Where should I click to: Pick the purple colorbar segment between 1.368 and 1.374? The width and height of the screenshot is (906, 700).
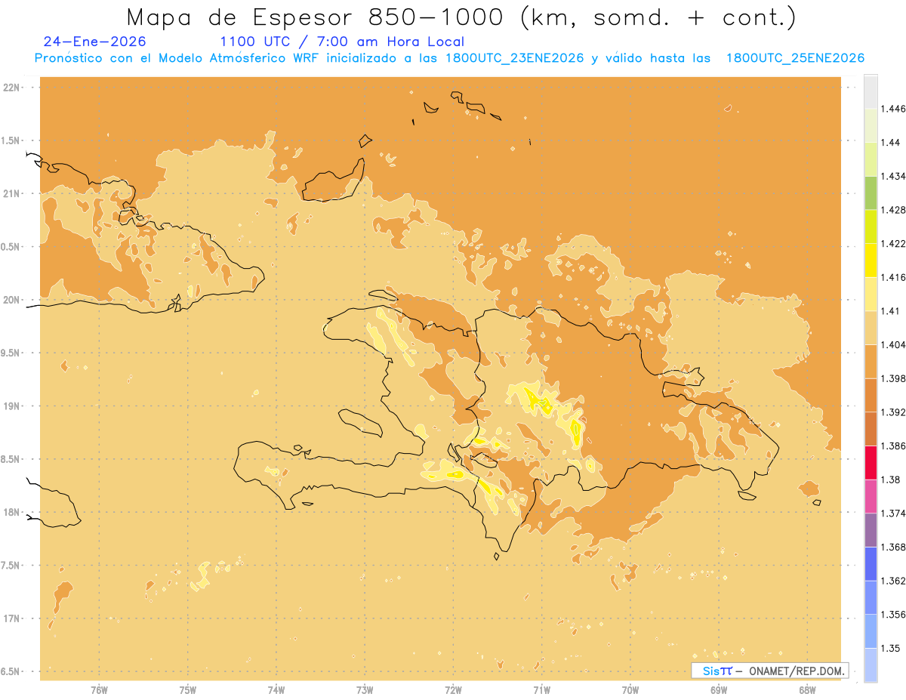(x=871, y=530)
